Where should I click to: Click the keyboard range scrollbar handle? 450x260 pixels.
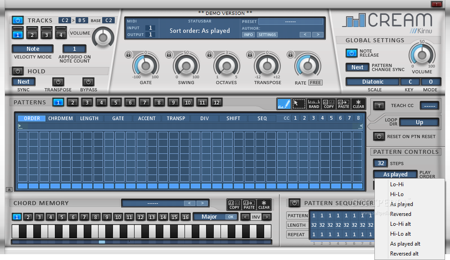click(x=102, y=242)
